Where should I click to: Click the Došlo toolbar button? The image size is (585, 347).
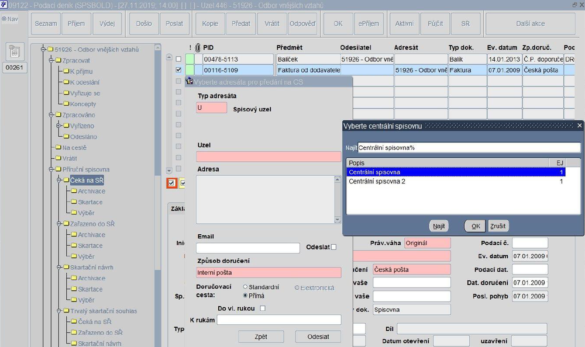pyautogui.click(x=144, y=23)
